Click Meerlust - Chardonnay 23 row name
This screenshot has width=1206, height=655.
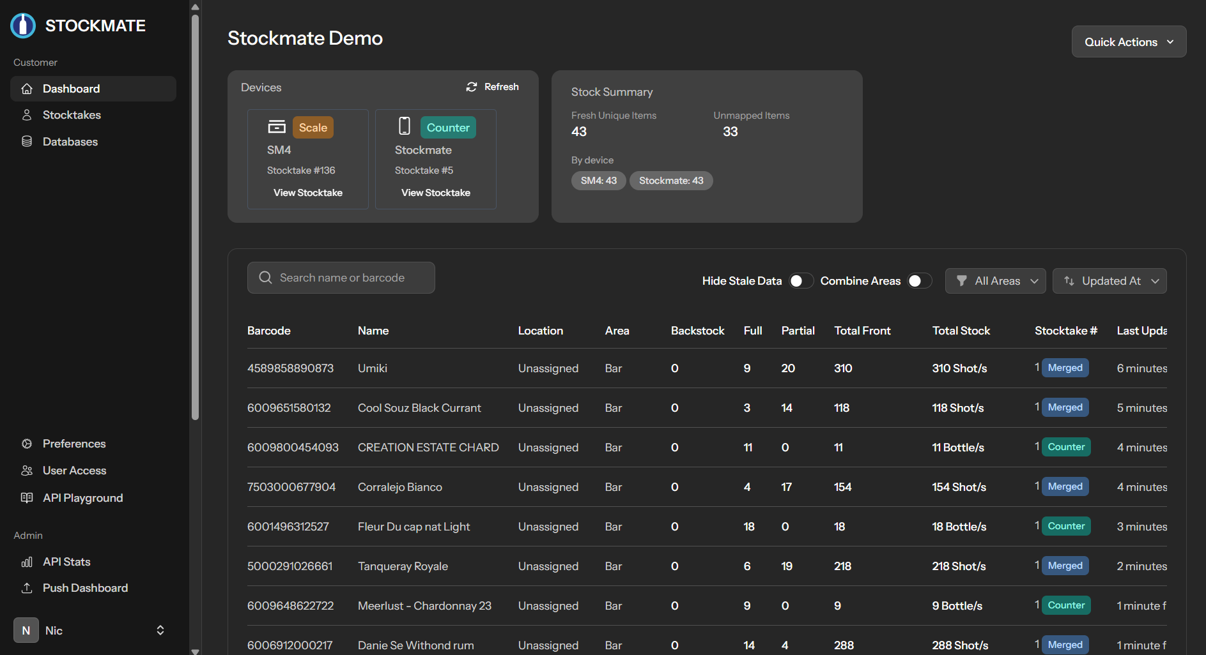click(425, 606)
